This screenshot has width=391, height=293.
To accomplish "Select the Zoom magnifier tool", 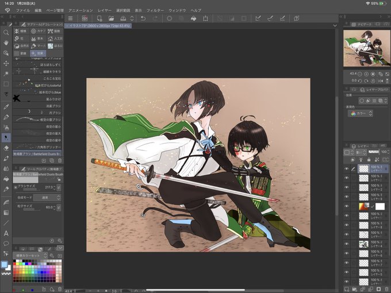I will (6, 33).
